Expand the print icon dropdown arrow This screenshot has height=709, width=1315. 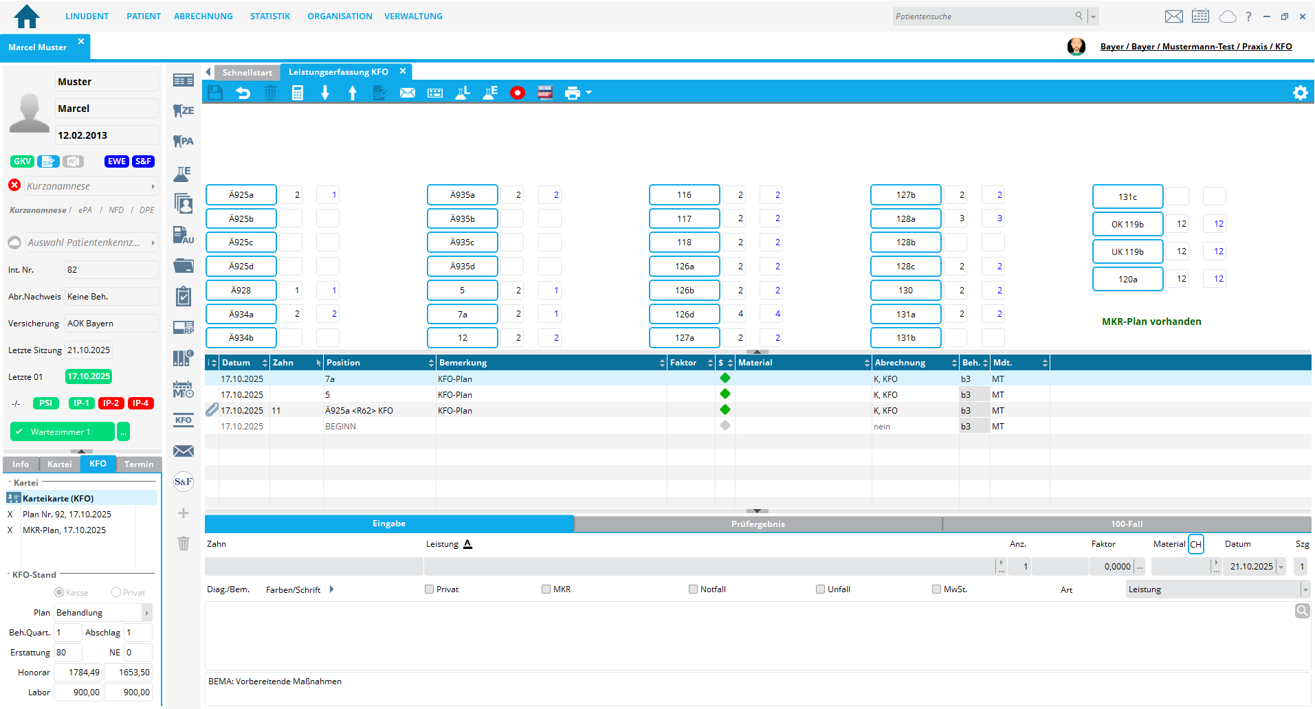pos(589,93)
